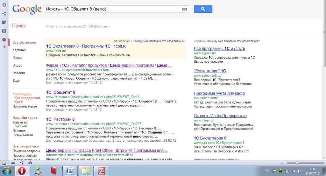Open the History clock panel in sidebar
The image size is (326, 176).
[4, 39]
